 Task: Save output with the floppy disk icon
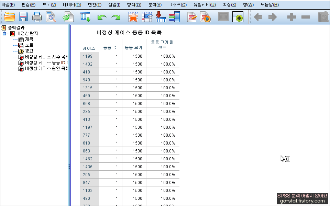[23, 17]
